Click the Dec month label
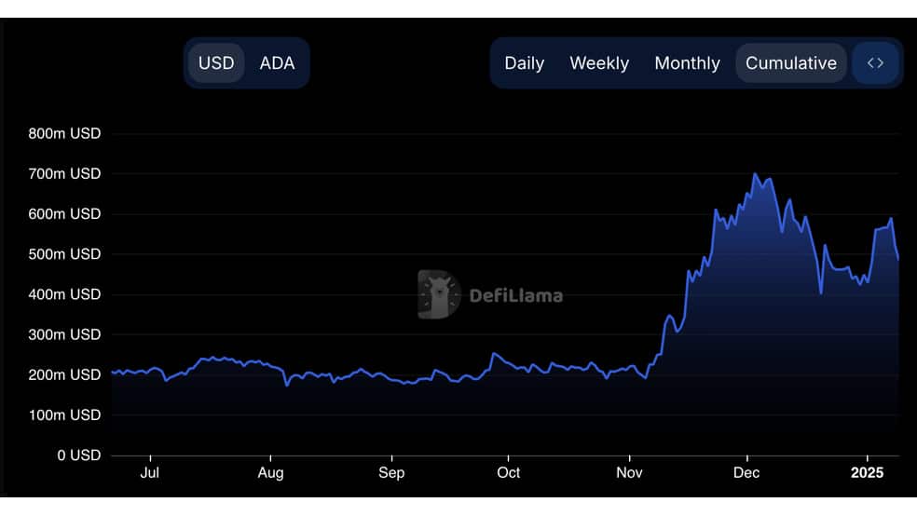The height and width of the screenshot is (516, 917). point(746,473)
